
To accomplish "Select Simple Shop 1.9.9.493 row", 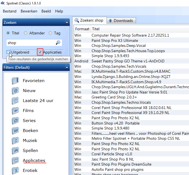I will (131, 56).
